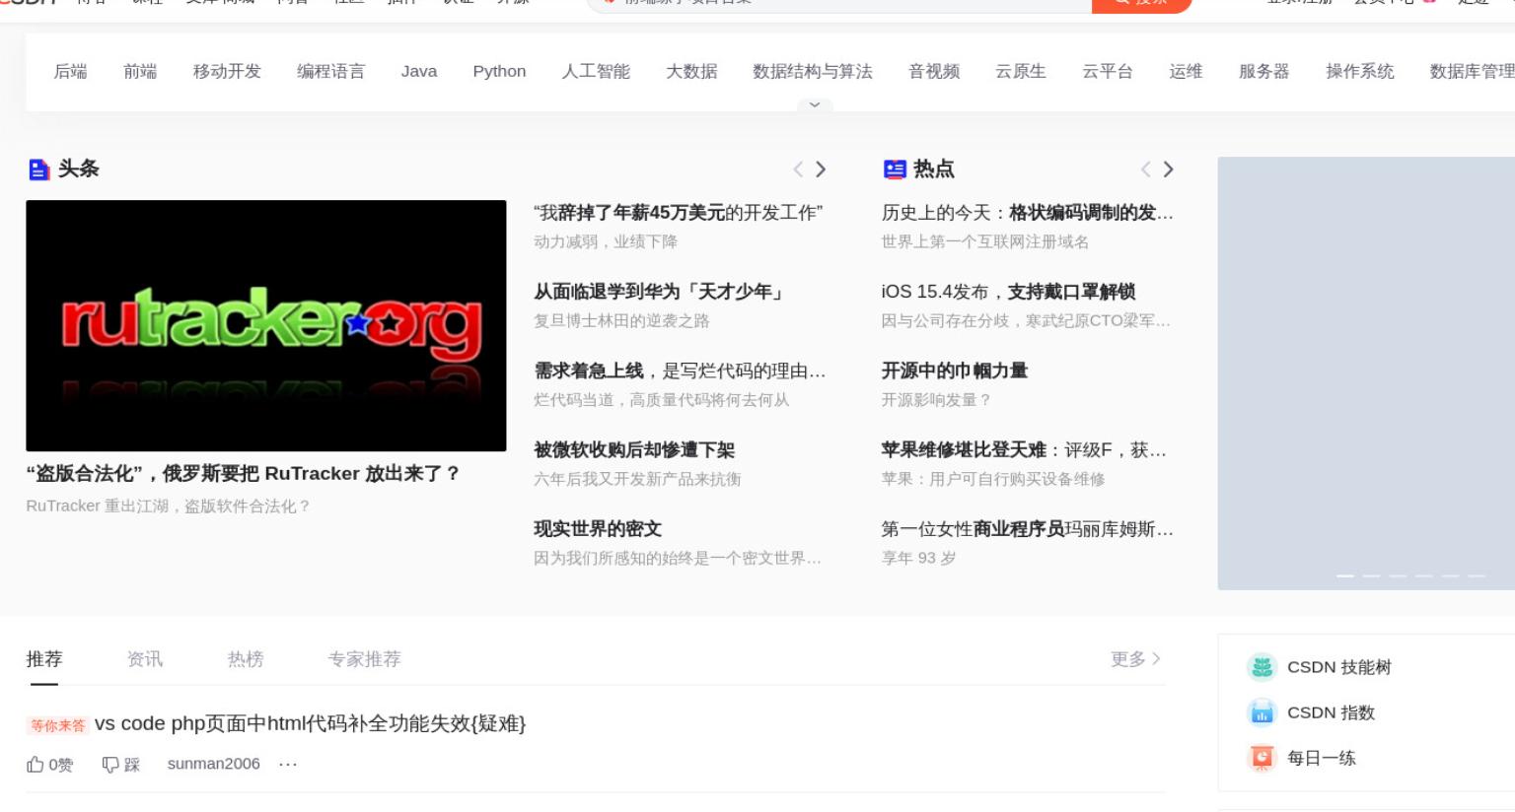
Task: Open the 数据结构与算法 category
Action: (813, 71)
